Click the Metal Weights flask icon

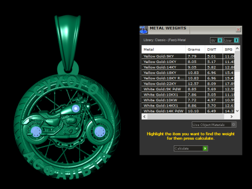click(x=144, y=30)
